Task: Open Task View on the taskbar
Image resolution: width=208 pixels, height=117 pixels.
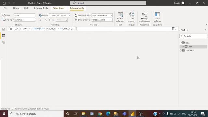Action: (75, 114)
